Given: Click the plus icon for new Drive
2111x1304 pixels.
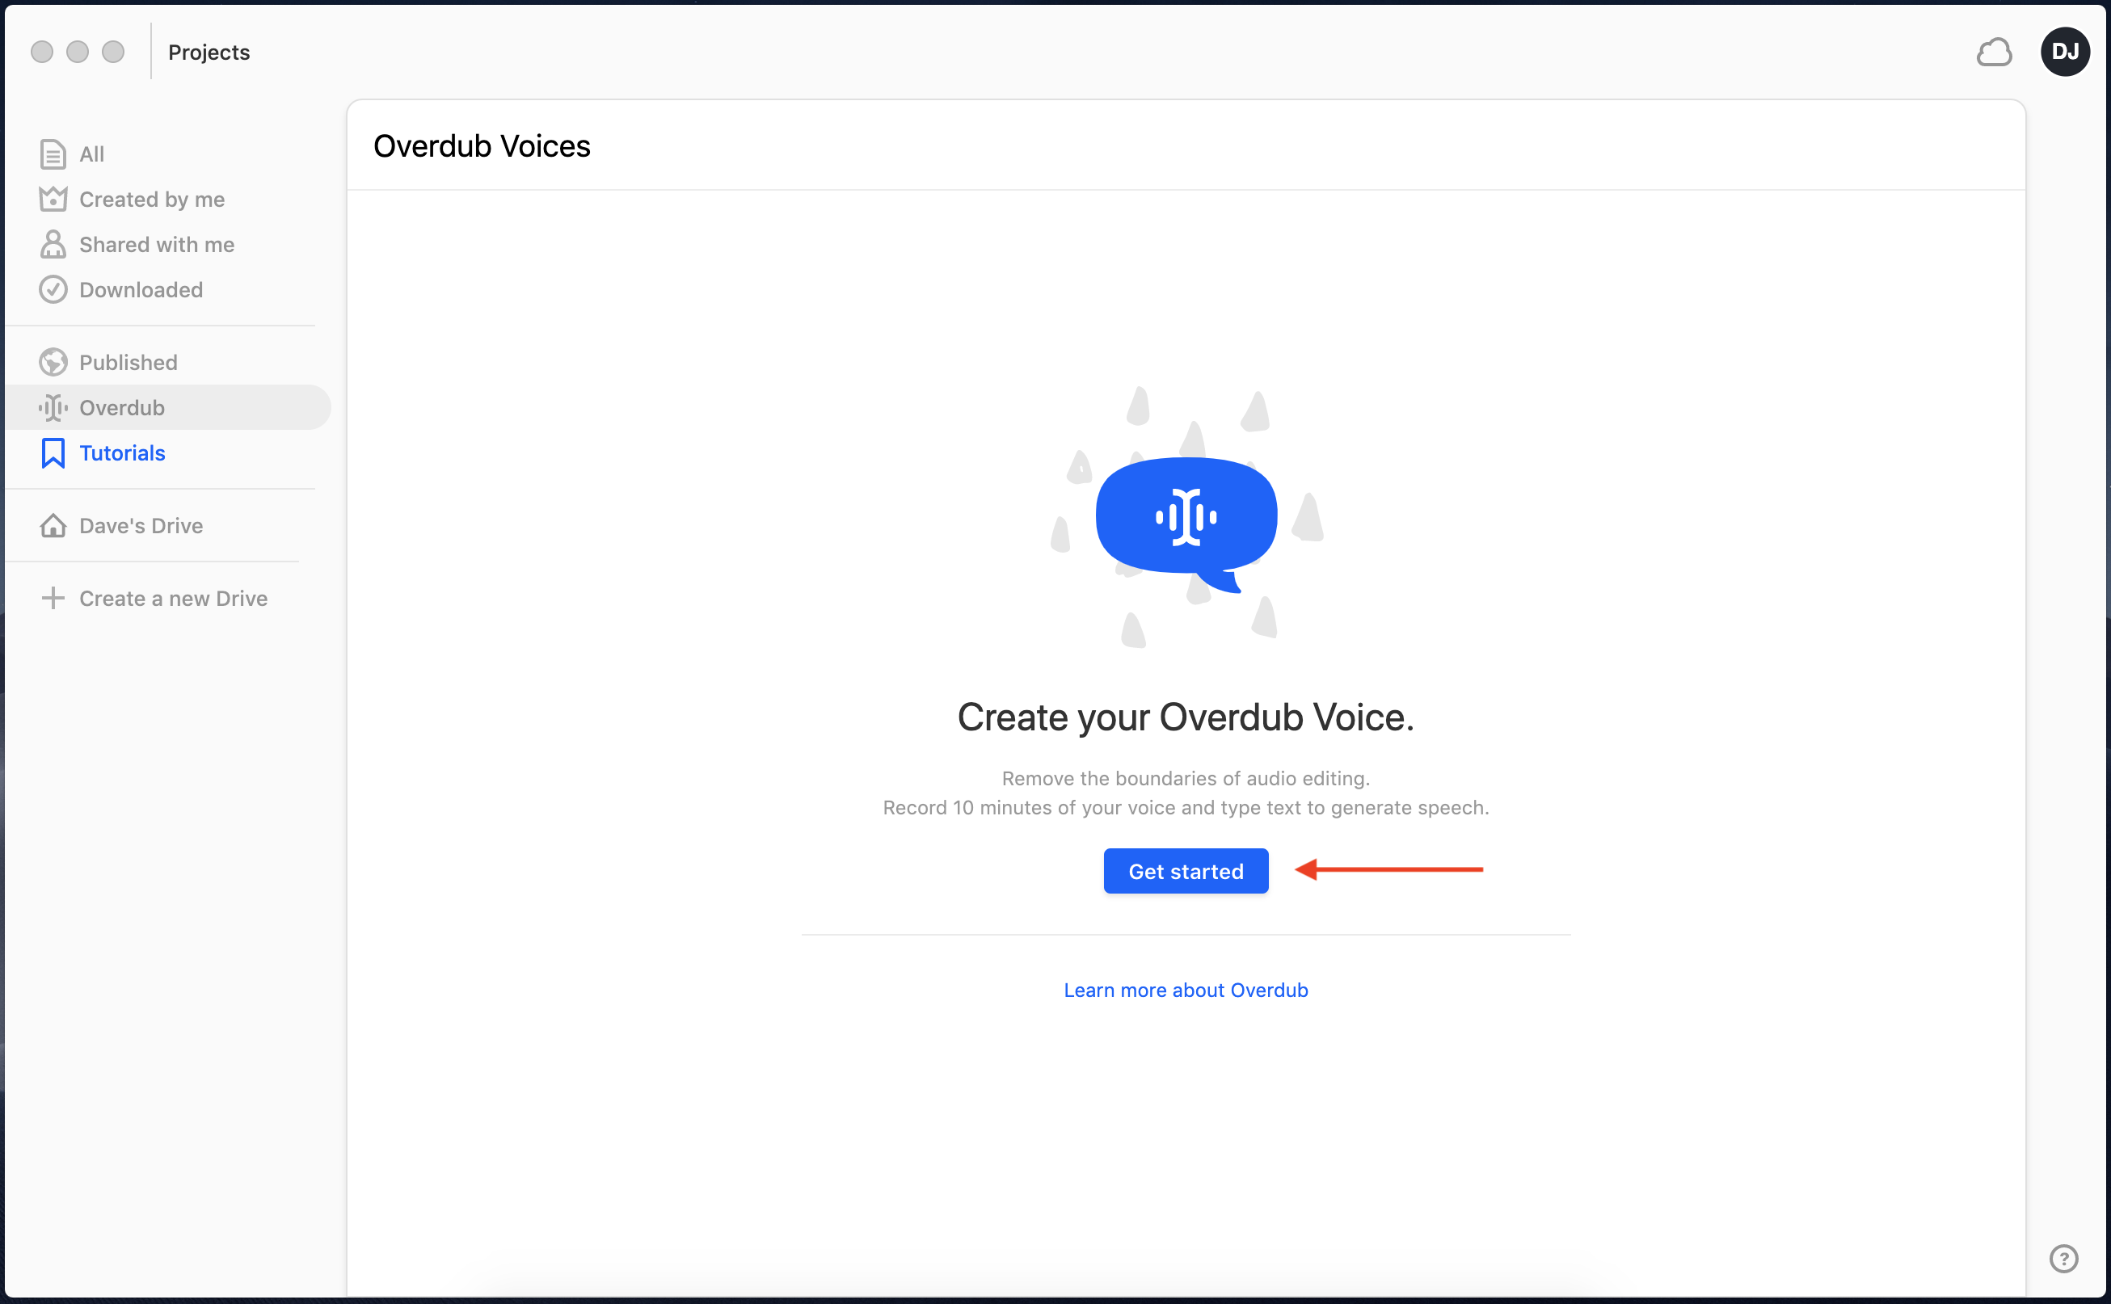Looking at the screenshot, I should coord(53,598).
